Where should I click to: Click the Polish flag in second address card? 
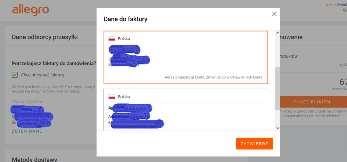tap(112, 97)
